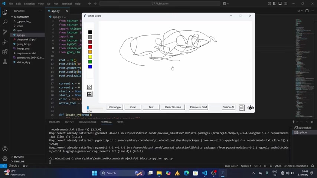Open the Manage gear icon
This screenshot has height=178, width=317.
point(5,159)
